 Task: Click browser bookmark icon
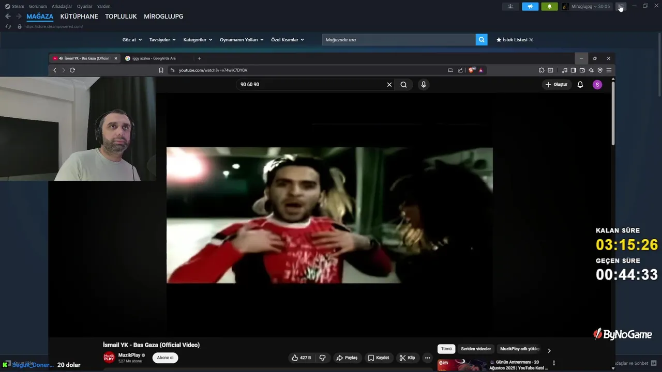pyautogui.click(x=161, y=70)
